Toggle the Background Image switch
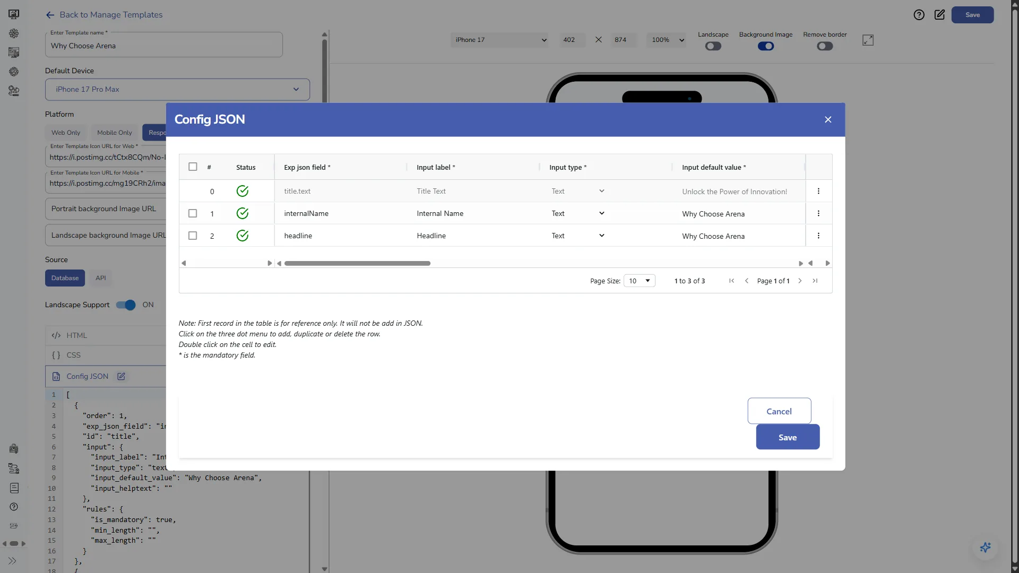 [x=765, y=46]
